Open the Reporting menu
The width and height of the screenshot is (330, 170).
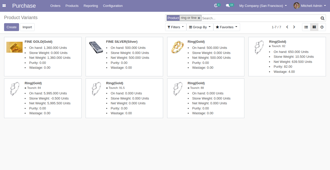91,6
